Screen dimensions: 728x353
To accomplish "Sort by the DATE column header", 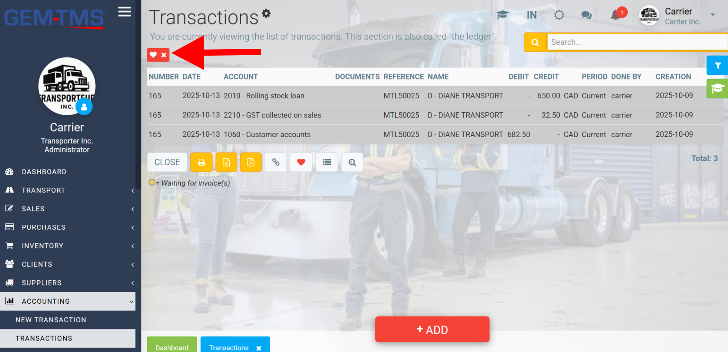I will 191,77.
